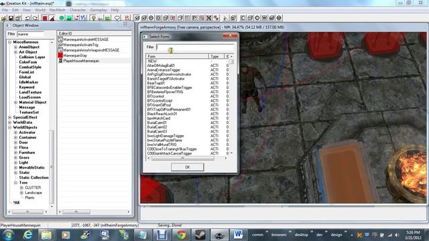Switch to Steam in the taskbar
Image resolution: width=429 pixels, height=241 pixels.
[200, 235]
